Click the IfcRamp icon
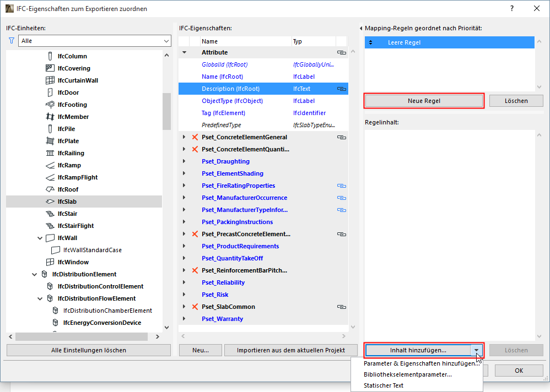The image size is (550, 392). [x=50, y=165]
